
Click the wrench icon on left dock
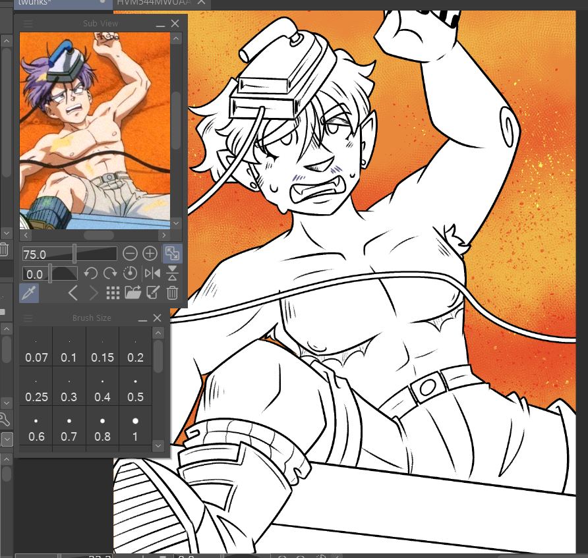pyautogui.click(x=5, y=420)
